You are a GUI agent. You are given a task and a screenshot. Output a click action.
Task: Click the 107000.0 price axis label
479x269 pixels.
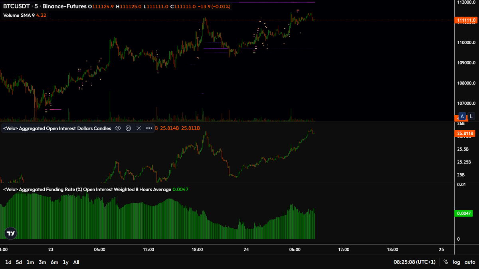coord(466,104)
